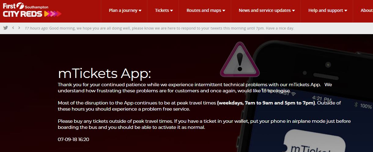Click the City Reds colored arrows graphic
373x152 pixels.
(53, 14)
